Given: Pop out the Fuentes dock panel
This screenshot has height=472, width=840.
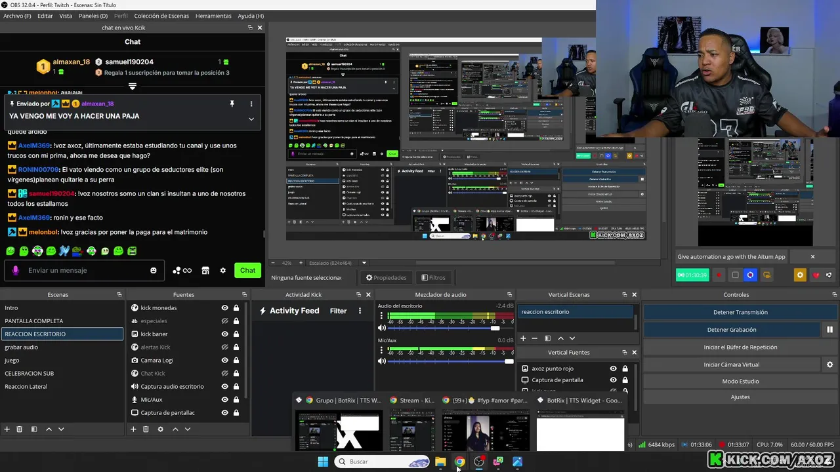Looking at the screenshot, I should point(244,295).
